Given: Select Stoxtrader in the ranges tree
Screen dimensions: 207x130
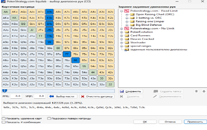Looking at the screenshot, I should point(138,43).
